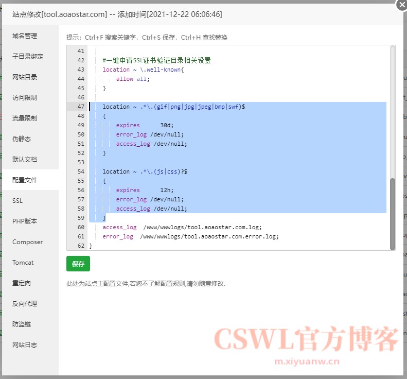Open SSL certificate settings

click(x=17, y=201)
